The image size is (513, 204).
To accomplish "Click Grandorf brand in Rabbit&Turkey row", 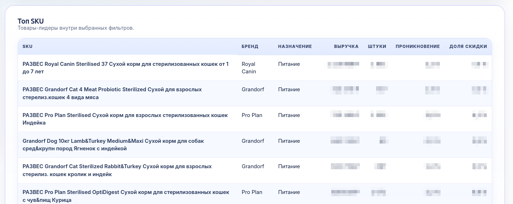I will (252, 166).
